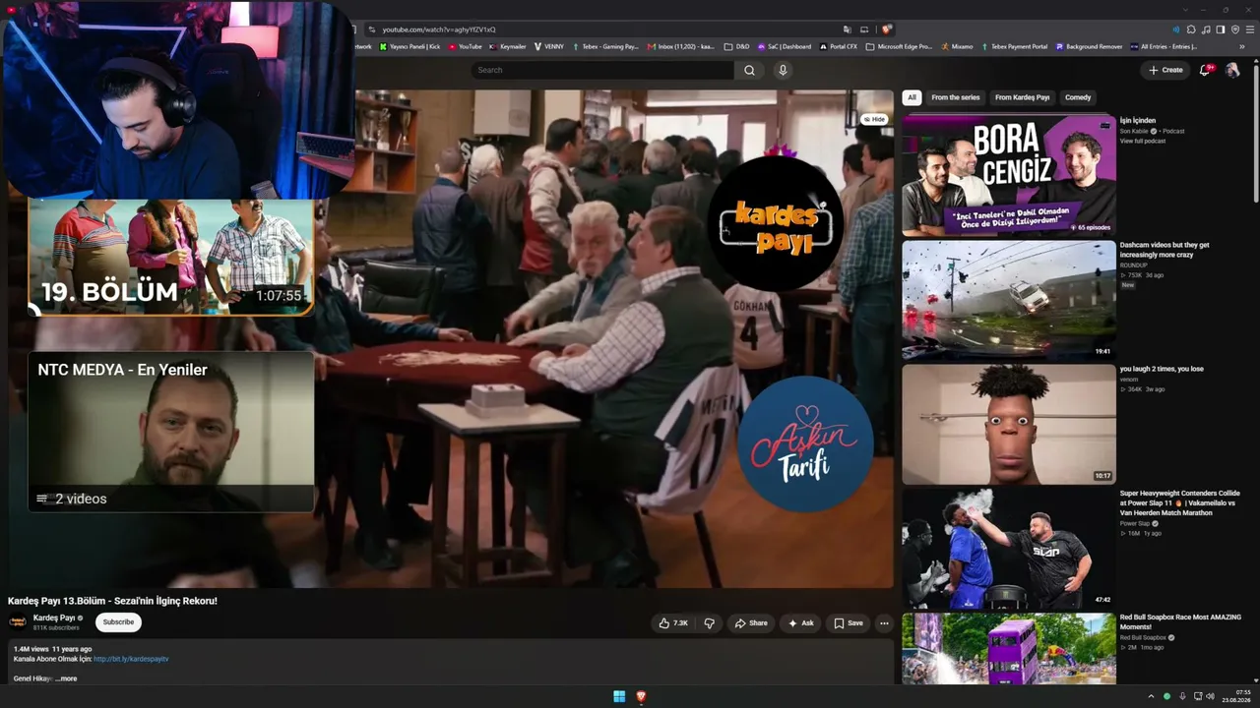Click the Aşkın Tarifi channel end card
Image resolution: width=1260 pixels, height=708 pixels.
pos(805,443)
